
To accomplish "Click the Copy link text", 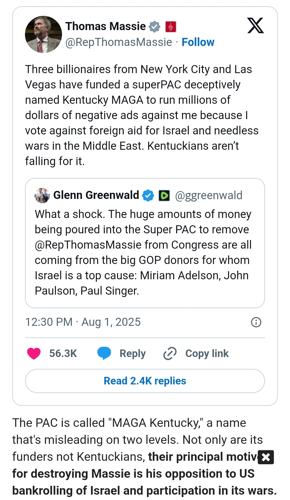I will 207,353.
